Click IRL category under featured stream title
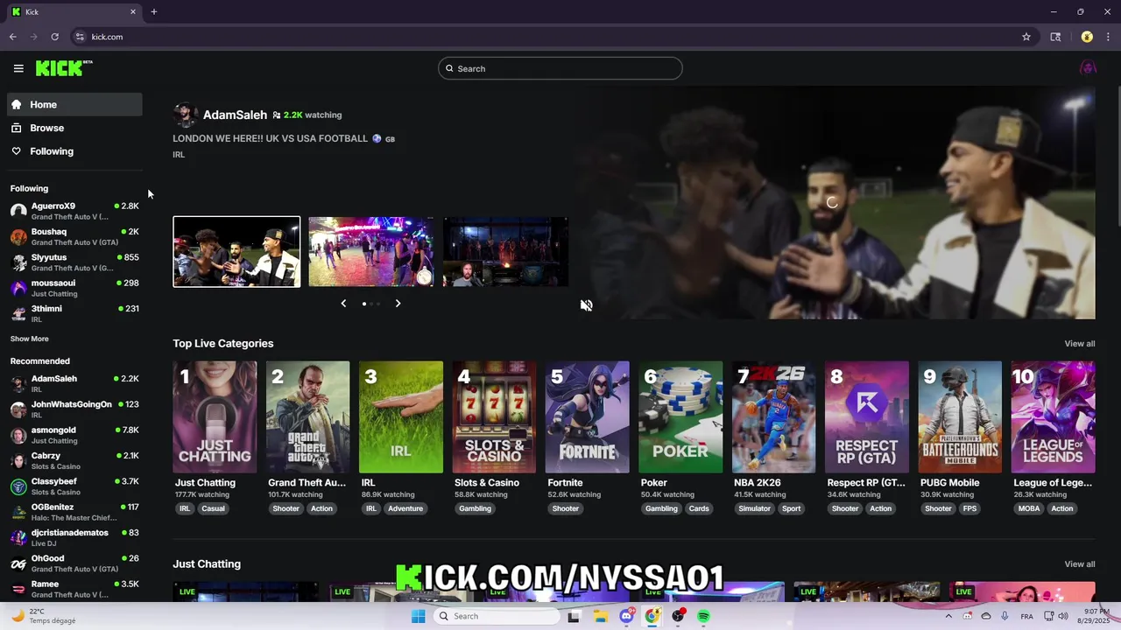This screenshot has height=630, width=1121. (179, 155)
